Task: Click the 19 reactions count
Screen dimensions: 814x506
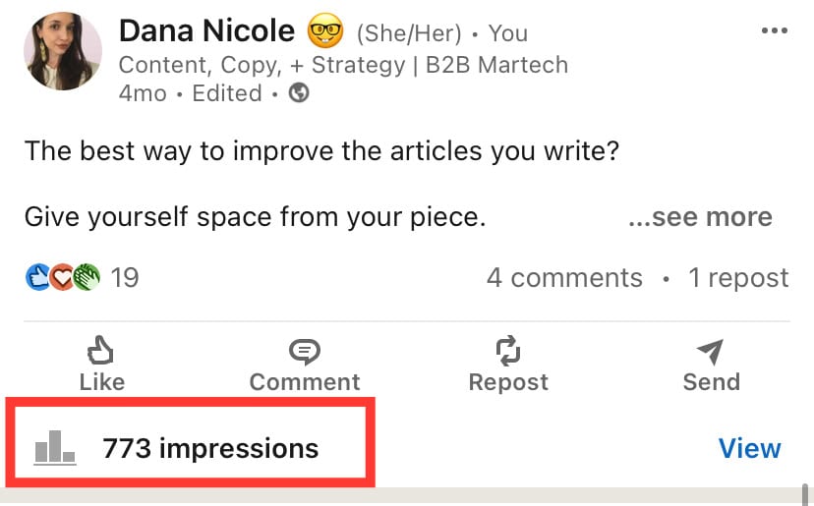Action: [125, 278]
